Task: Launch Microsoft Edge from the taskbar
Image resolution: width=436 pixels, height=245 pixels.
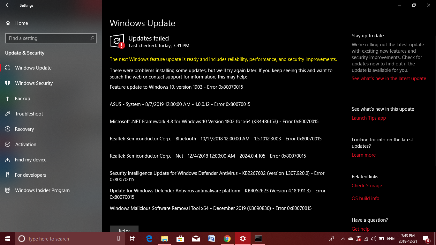Action: pyautogui.click(x=149, y=239)
